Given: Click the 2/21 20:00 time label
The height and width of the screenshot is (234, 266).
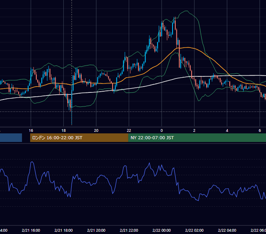Looking at the screenshot, I should pos(96,230).
